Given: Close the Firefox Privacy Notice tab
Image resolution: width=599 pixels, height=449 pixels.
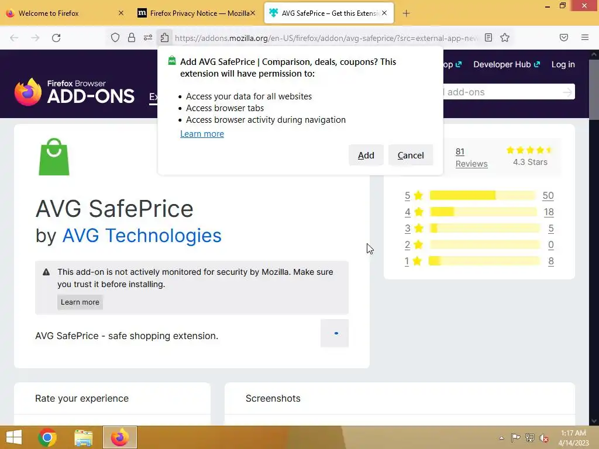Looking at the screenshot, I should tap(253, 13).
